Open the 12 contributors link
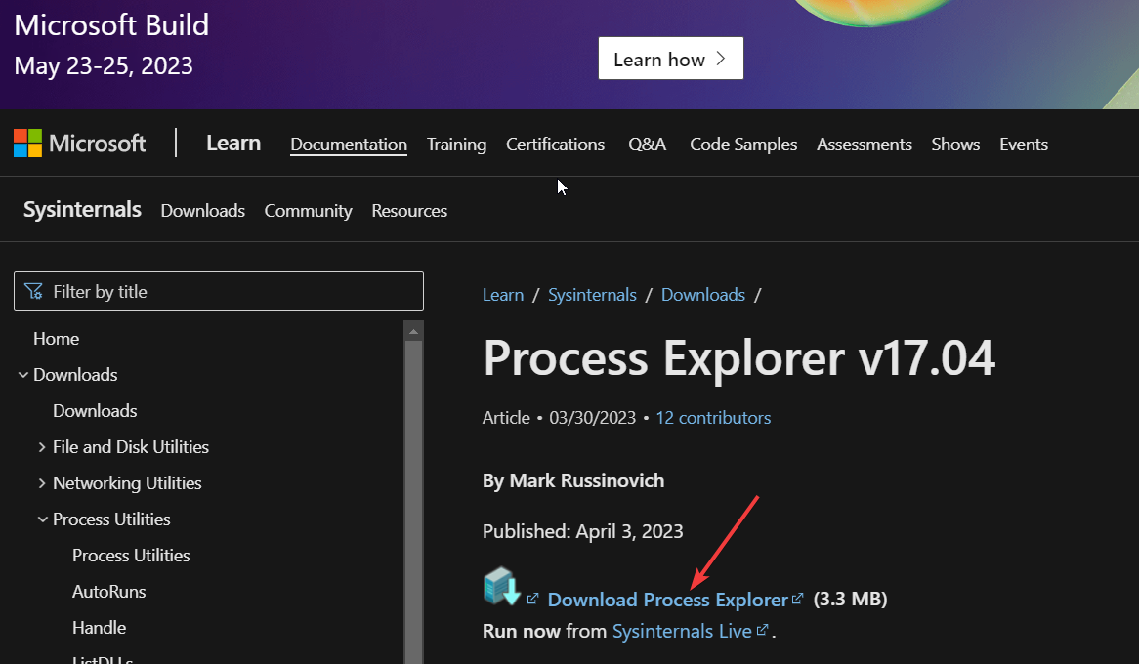 713,417
